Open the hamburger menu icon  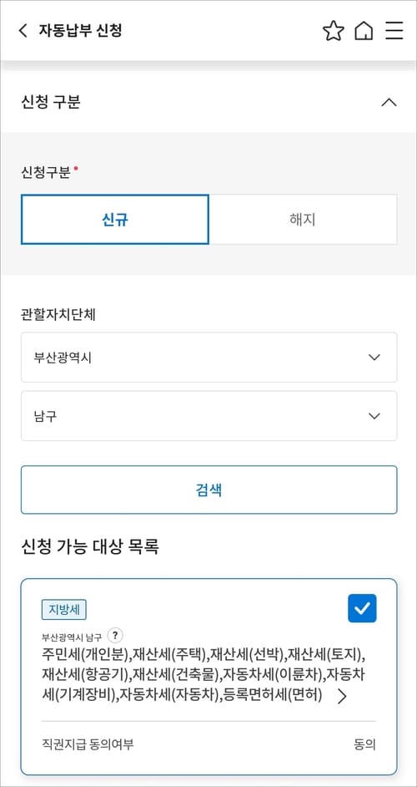(394, 31)
